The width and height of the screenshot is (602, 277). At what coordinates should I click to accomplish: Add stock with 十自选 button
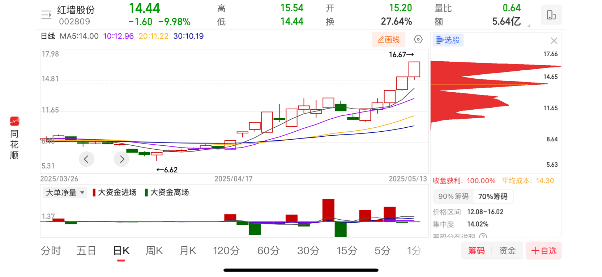click(x=544, y=251)
